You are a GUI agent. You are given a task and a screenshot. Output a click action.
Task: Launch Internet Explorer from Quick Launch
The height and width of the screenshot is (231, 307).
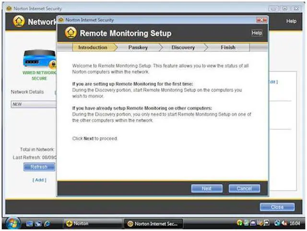pyautogui.click(x=47, y=224)
